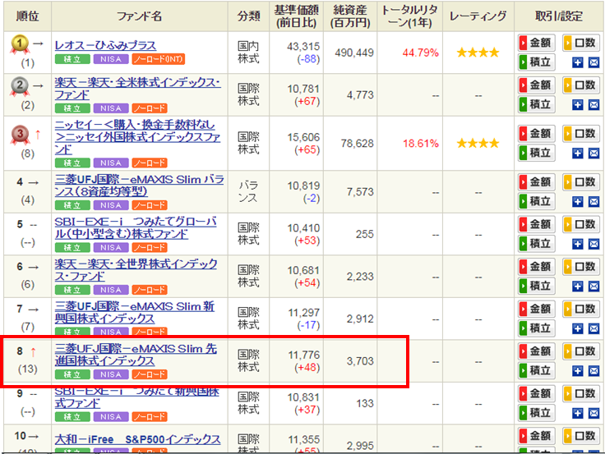Viewport: 605px width, 454px height.
Task: Open eMAXIS Slim 先進国株式インデックス link
Action: 136,355
